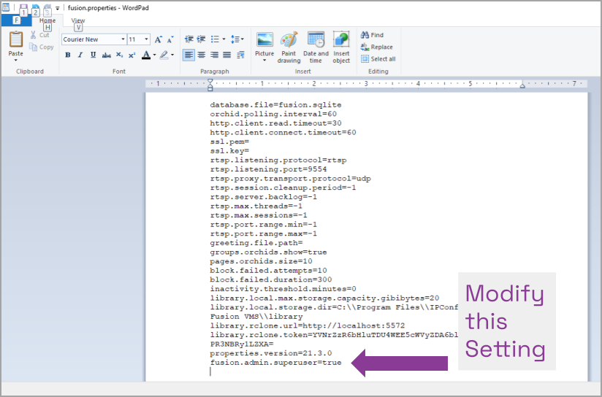Viewport: 602px width, 397px height.
Task: Expand the text color dropdown arrow
Action: (x=154, y=55)
